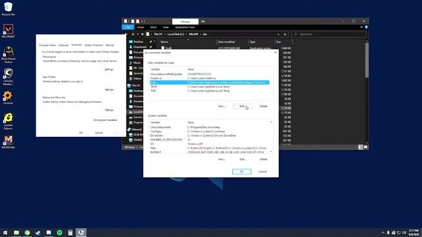Open the Application Tools ribbon tab
Image resolution: width=422 pixels, height=237 pixels.
click(185, 27)
